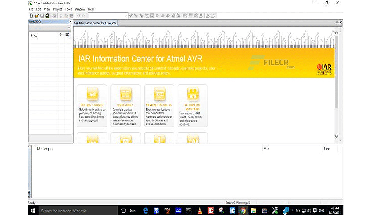The image size is (372, 215).
Task: Click the volume tray icon
Action: [309, 211]
